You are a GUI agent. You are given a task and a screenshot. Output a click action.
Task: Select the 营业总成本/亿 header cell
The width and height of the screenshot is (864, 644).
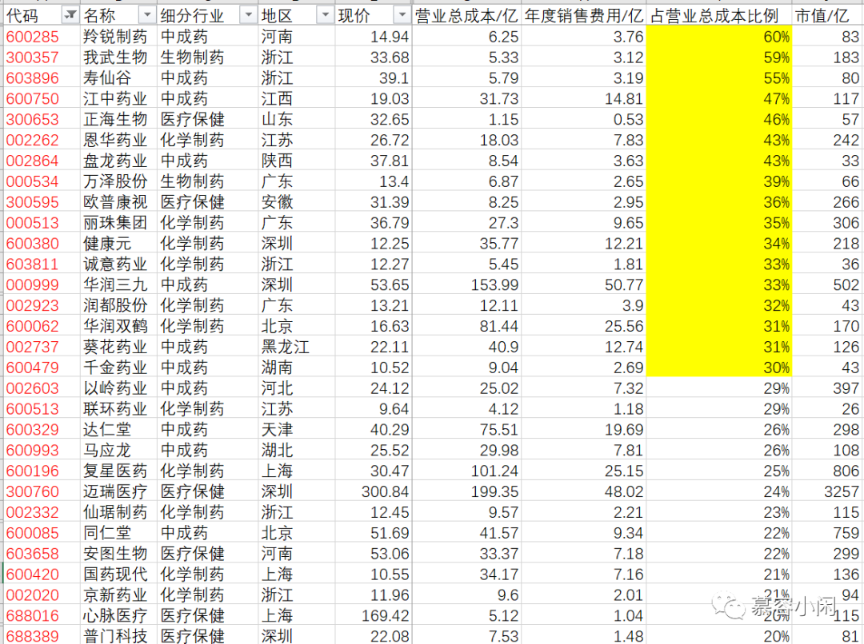click(466, 15)
